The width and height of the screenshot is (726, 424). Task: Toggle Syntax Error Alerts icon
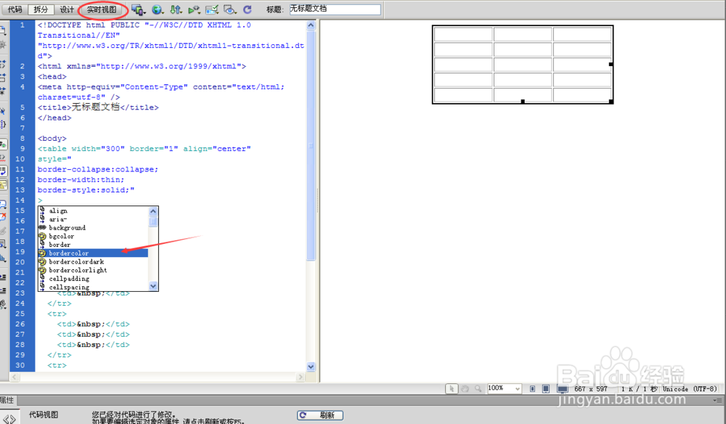(x=3, y=184)
